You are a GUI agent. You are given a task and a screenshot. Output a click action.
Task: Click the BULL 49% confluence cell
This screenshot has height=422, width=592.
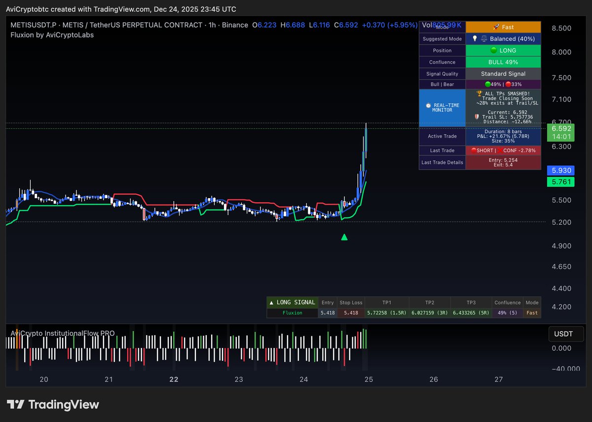tap(503, 62)
